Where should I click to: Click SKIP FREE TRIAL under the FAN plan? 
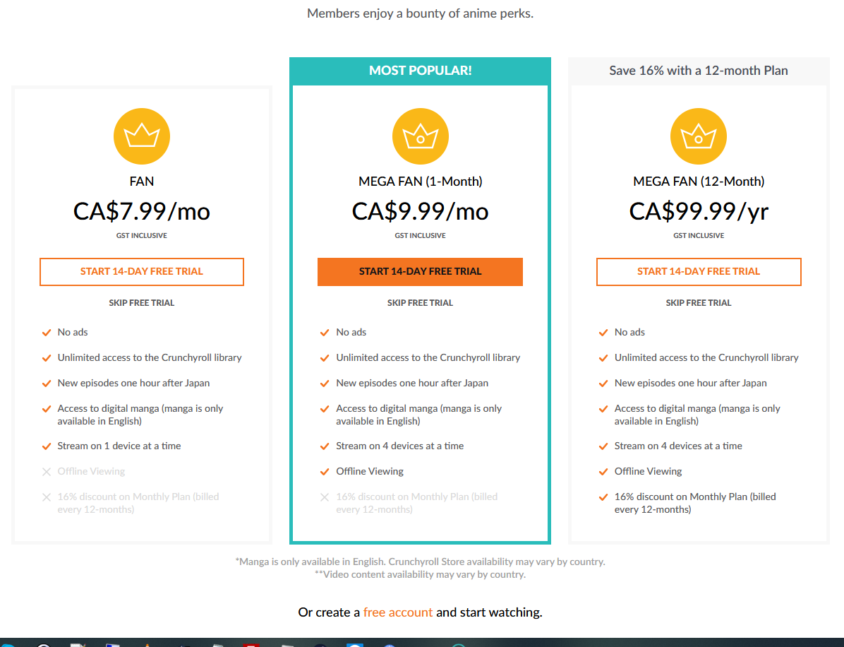pos(141,302)
